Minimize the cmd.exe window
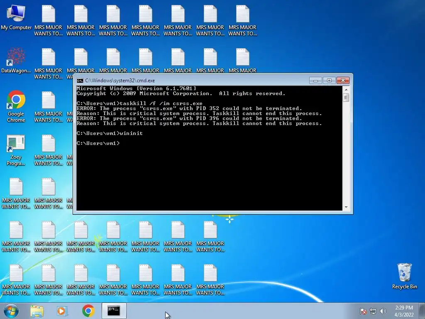This screenshot has width=425, height=319. (315, 81)
